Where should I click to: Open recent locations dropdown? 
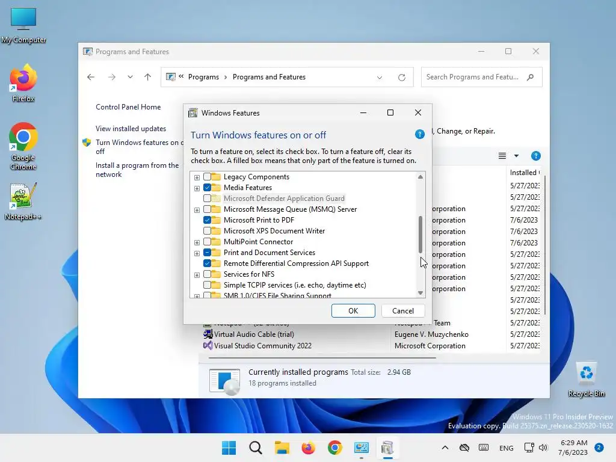130,77
